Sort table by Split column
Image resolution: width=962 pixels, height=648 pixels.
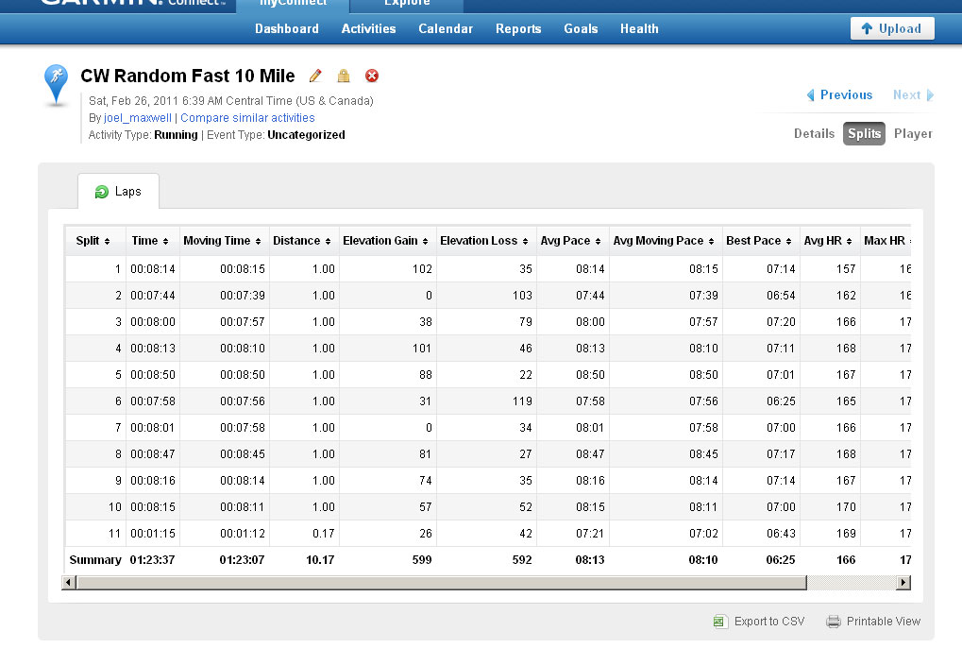[x=93, y=241]
